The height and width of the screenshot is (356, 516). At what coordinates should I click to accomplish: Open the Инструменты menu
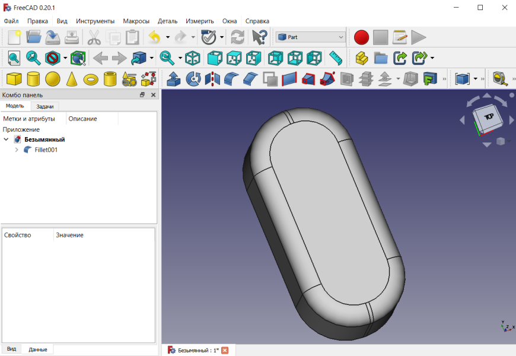pyautogui.click(x=95, y=21)
